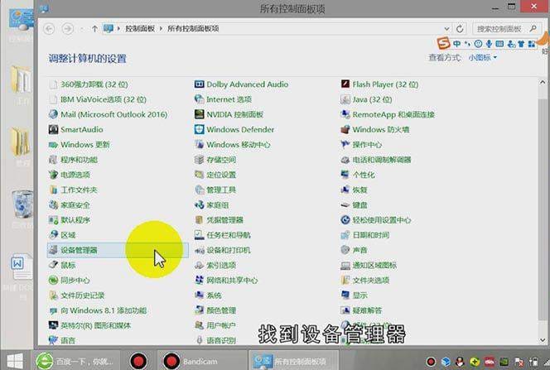550x370 pixels.
Task: Click the scrollbar up arrow
Action: tap(543, 83)
